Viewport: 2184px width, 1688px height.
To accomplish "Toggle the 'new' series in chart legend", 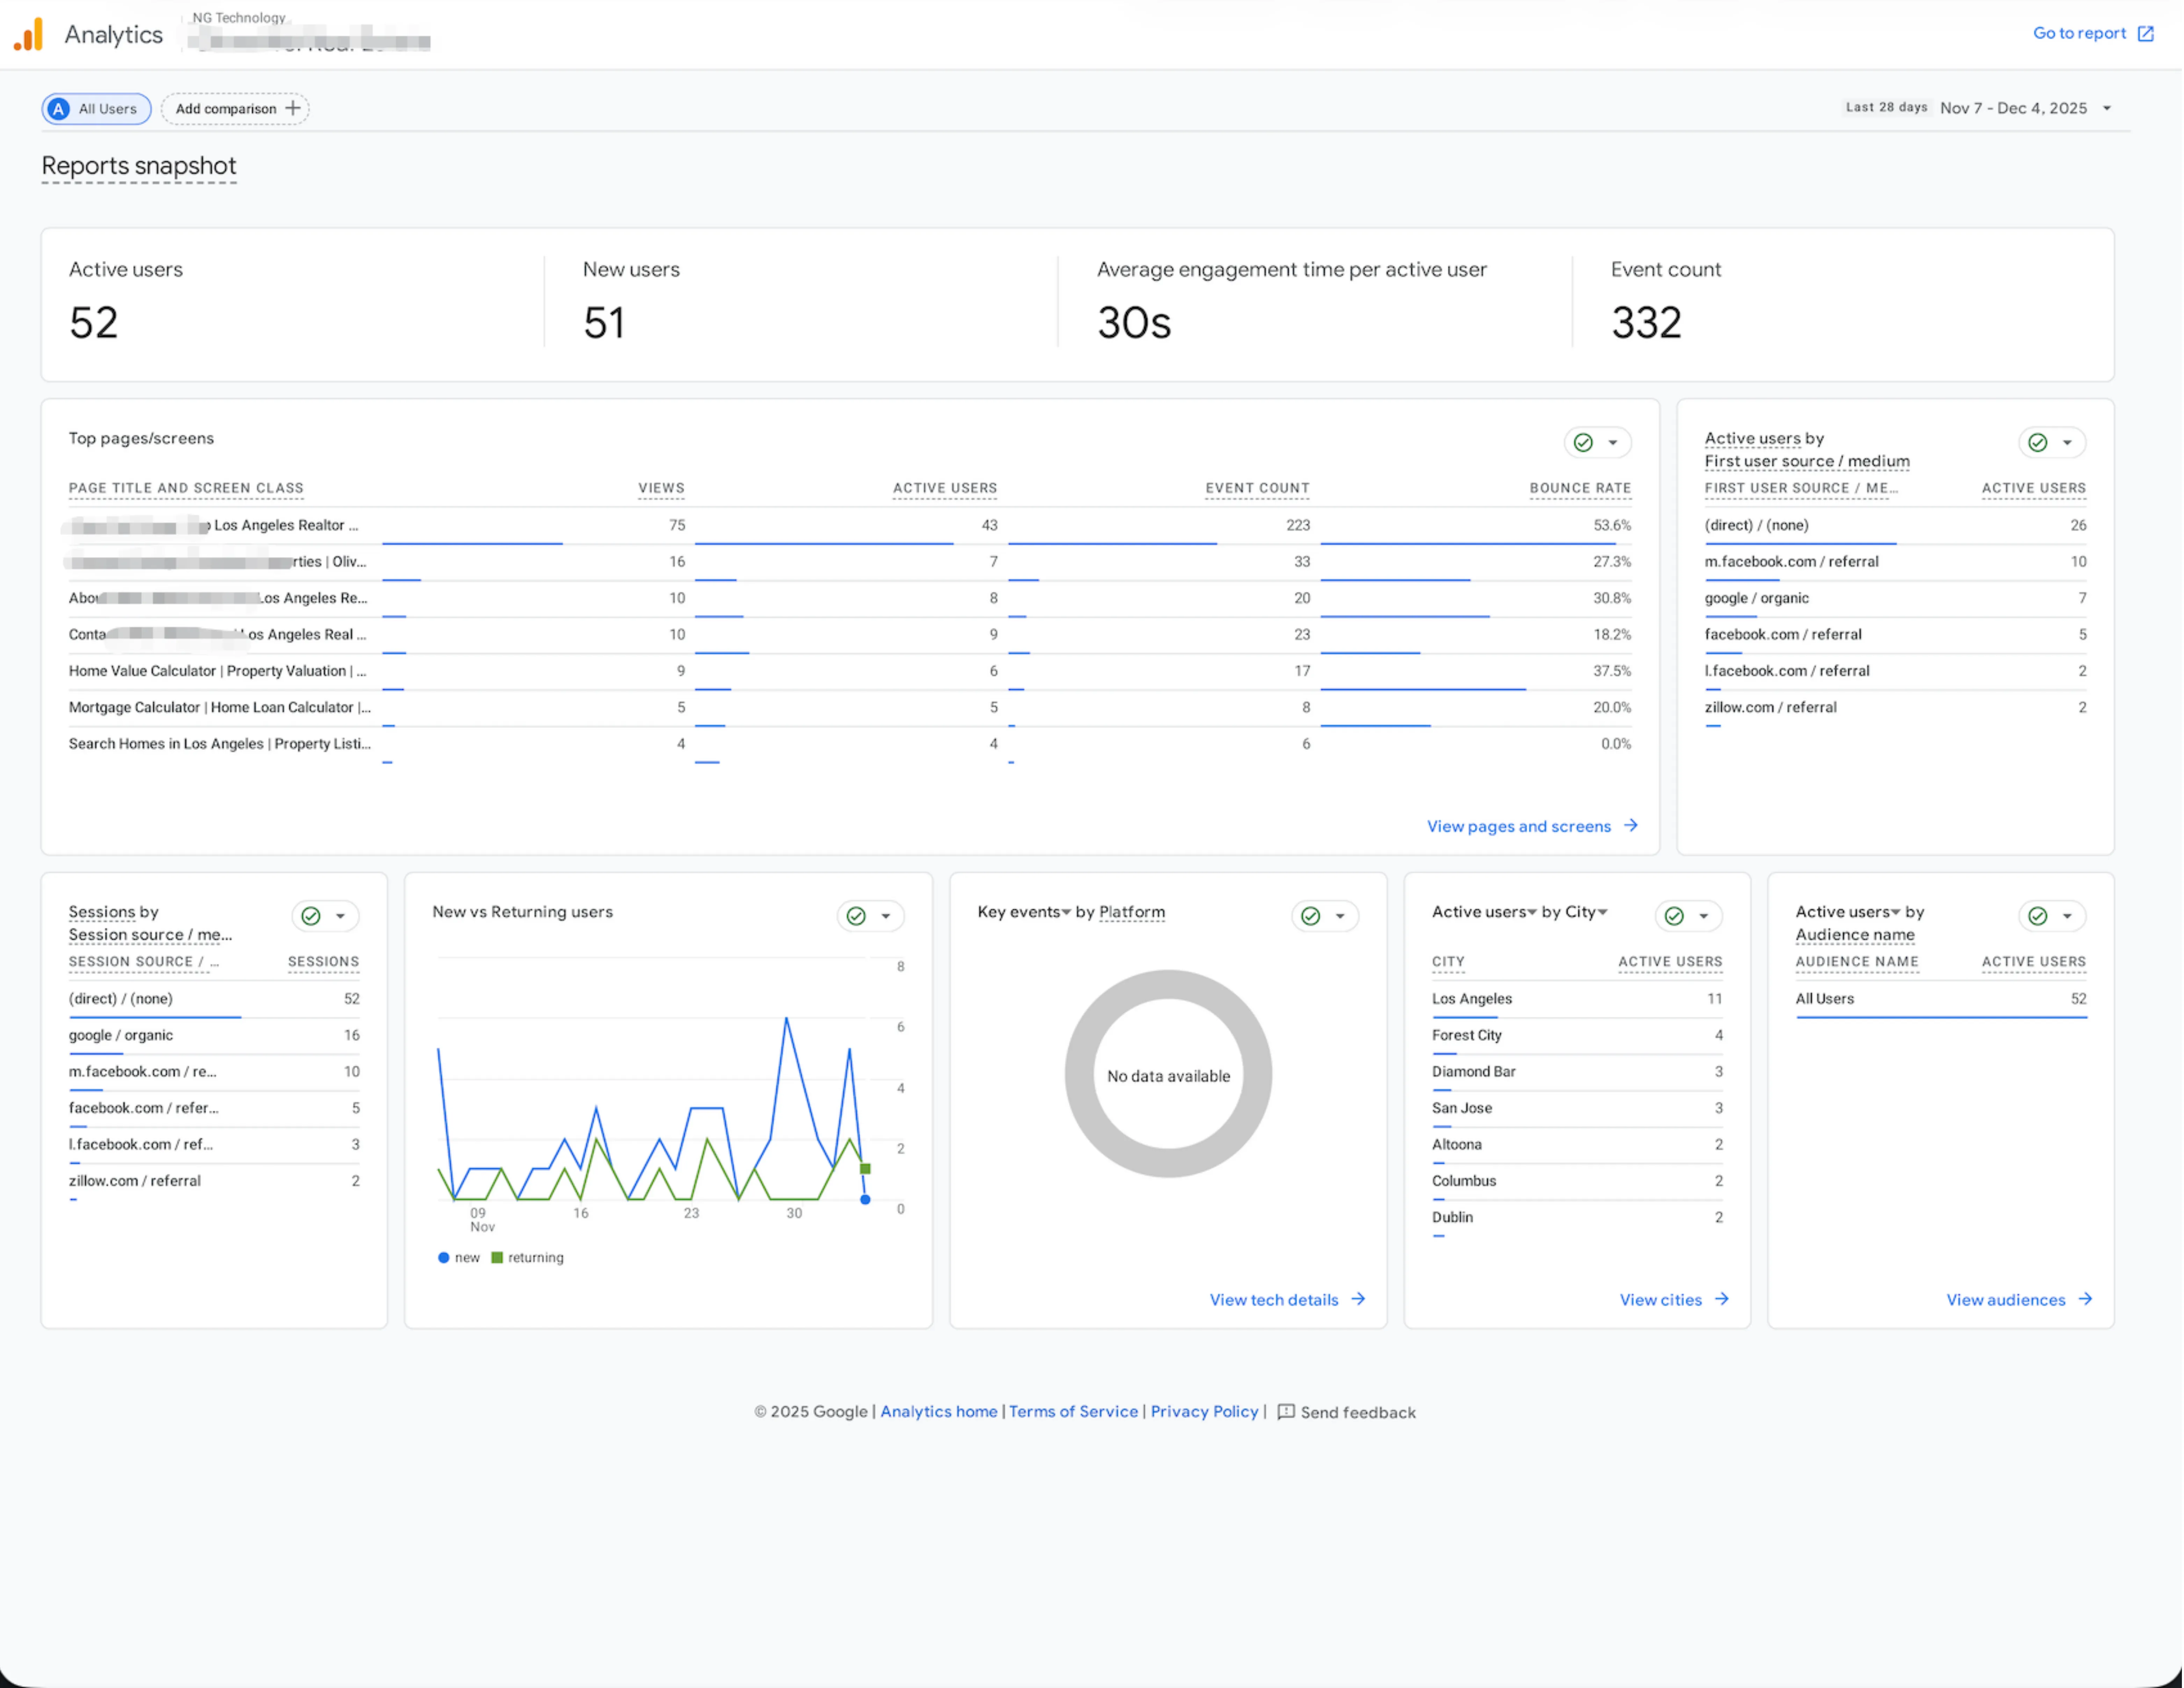I will pyautogui.click(x=459, y=1258).
